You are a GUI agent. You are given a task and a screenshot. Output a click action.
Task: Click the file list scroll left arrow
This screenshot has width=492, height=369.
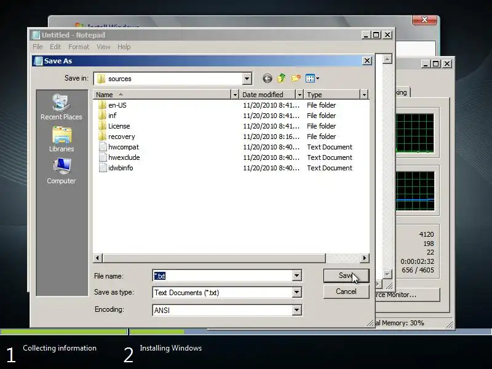[x=98, y=258]
